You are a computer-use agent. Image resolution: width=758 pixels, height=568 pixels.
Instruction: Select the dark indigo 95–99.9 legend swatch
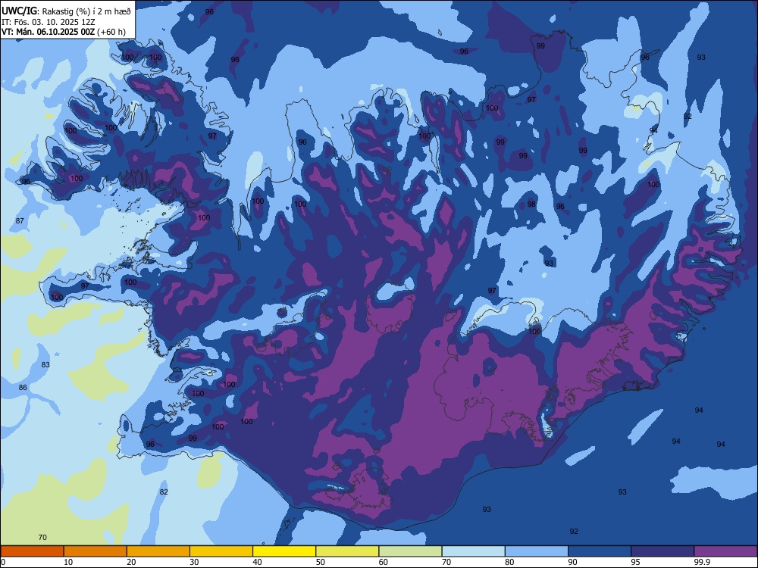pyautogui.click(x=662, y=551)
